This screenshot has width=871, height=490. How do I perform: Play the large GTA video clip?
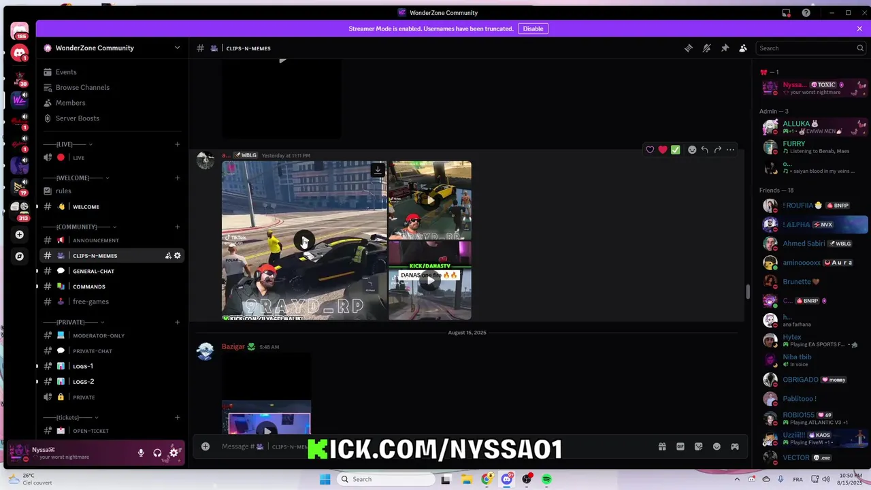(304, 241)
